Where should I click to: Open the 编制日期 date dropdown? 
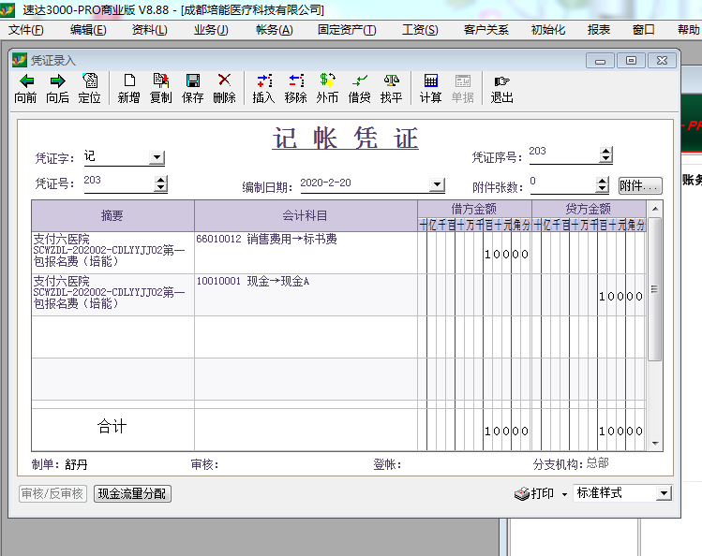[x=437, y=184]
